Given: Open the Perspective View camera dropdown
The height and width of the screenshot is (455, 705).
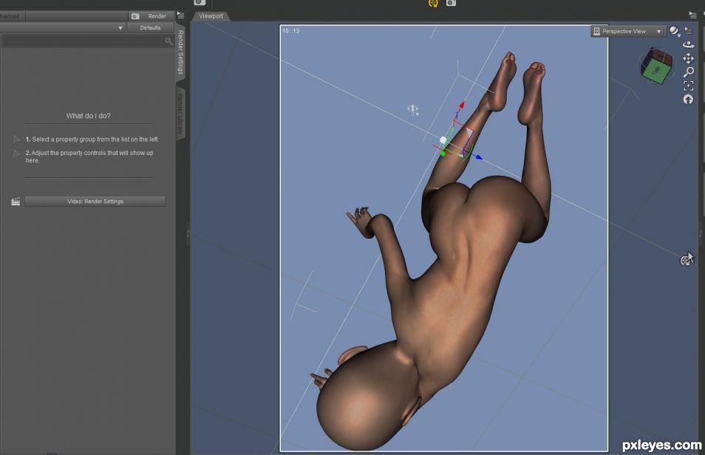Looking at the screenshot, I should pos(627,31).
